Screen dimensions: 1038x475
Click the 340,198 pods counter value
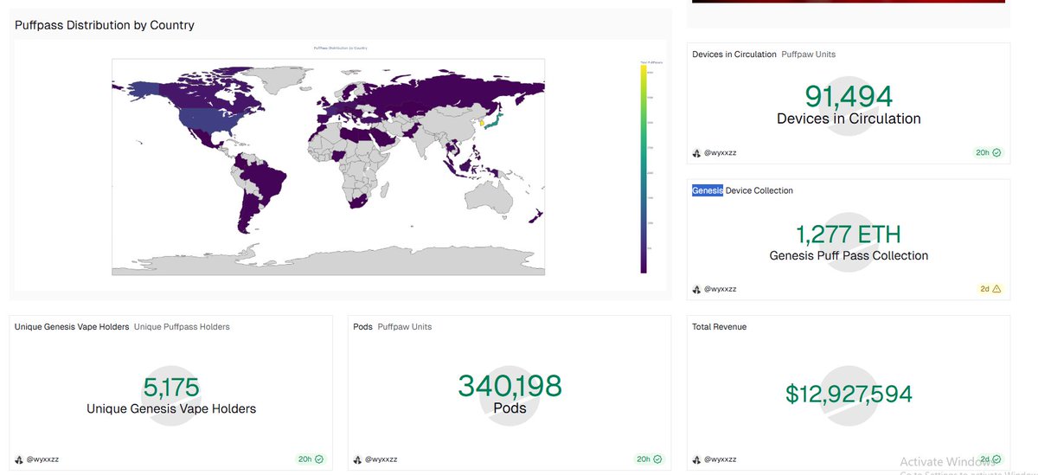(x=509, y=385)
